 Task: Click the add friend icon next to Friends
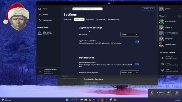[179, 16]
